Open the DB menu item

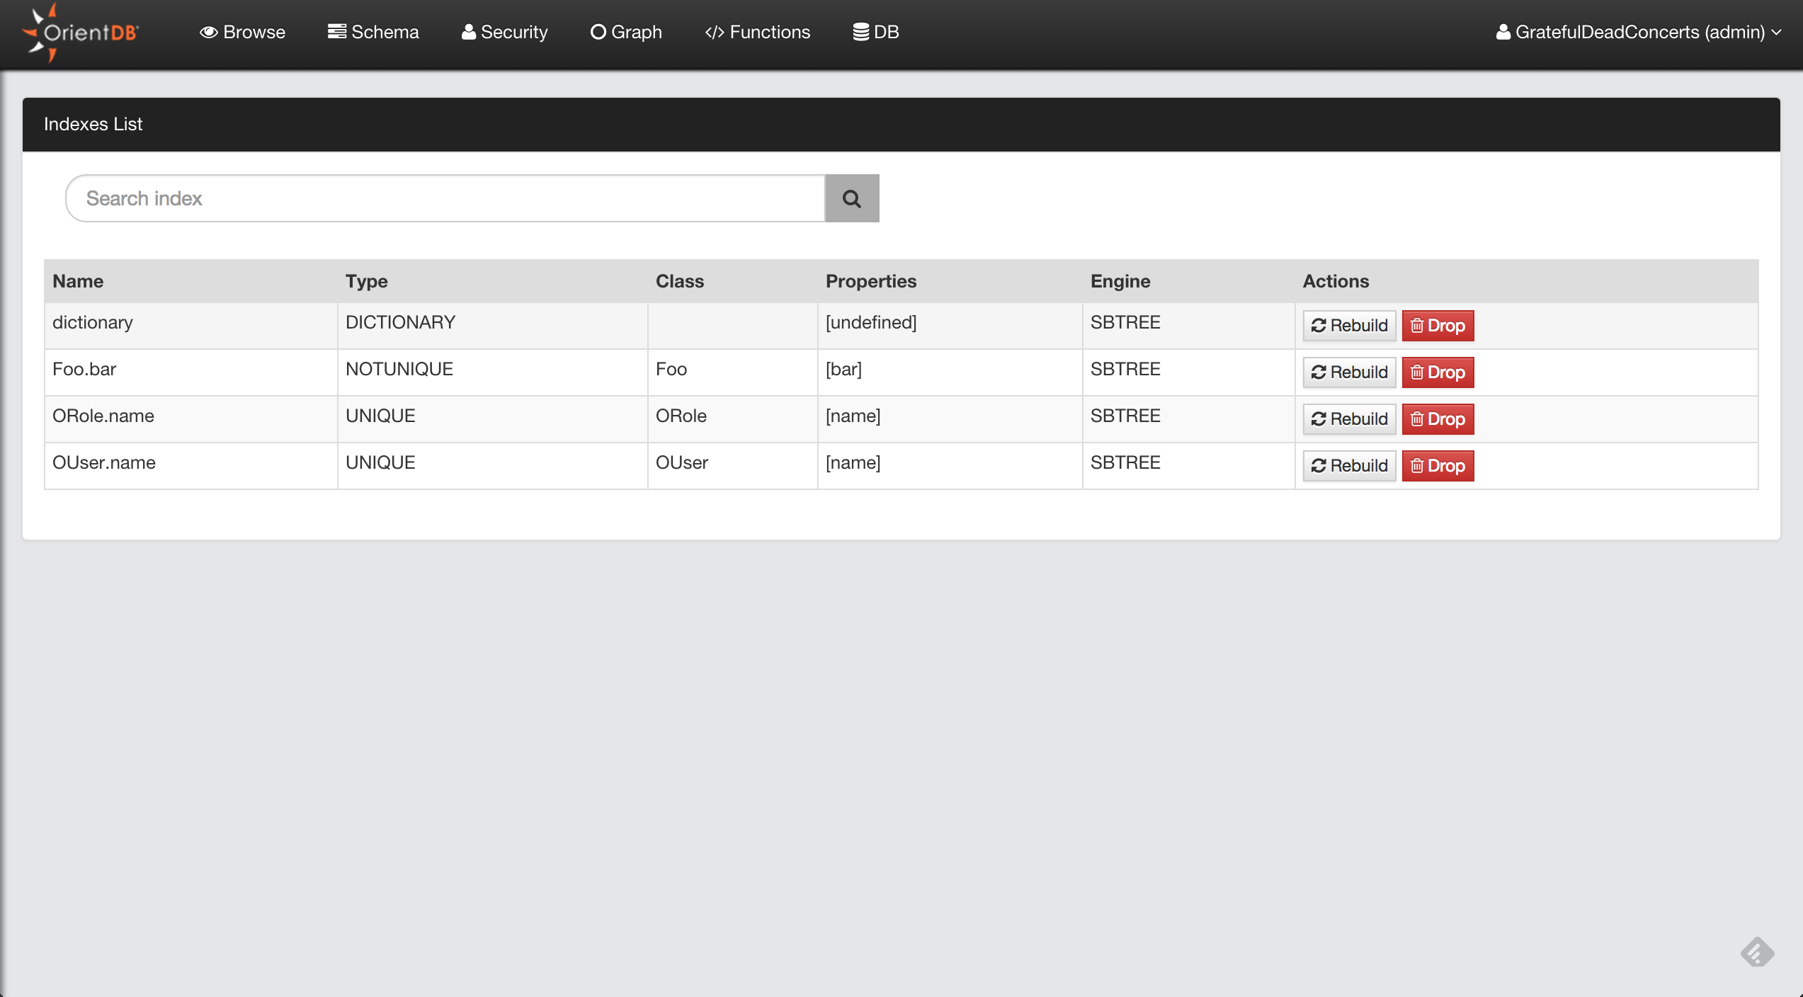pos(875,33)
